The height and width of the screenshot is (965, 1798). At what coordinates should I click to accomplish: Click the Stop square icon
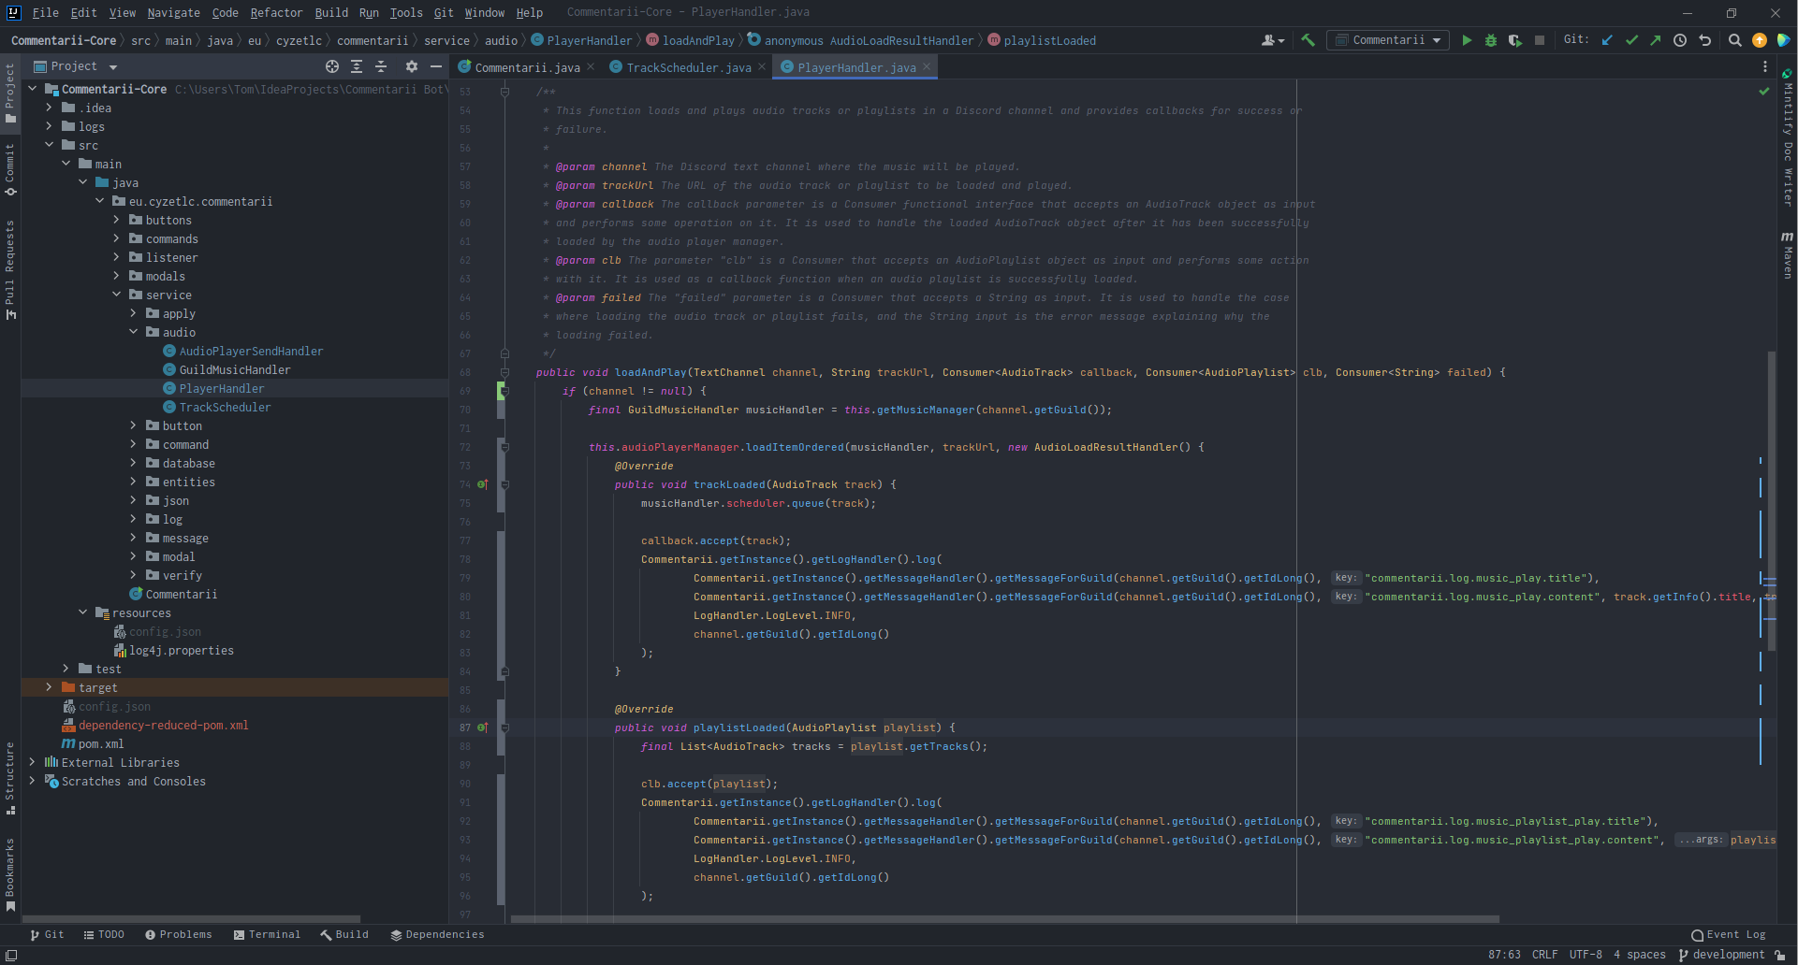click(1540, 40)
